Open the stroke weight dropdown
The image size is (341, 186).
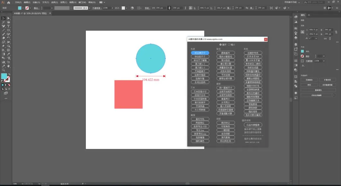point(52,8)
